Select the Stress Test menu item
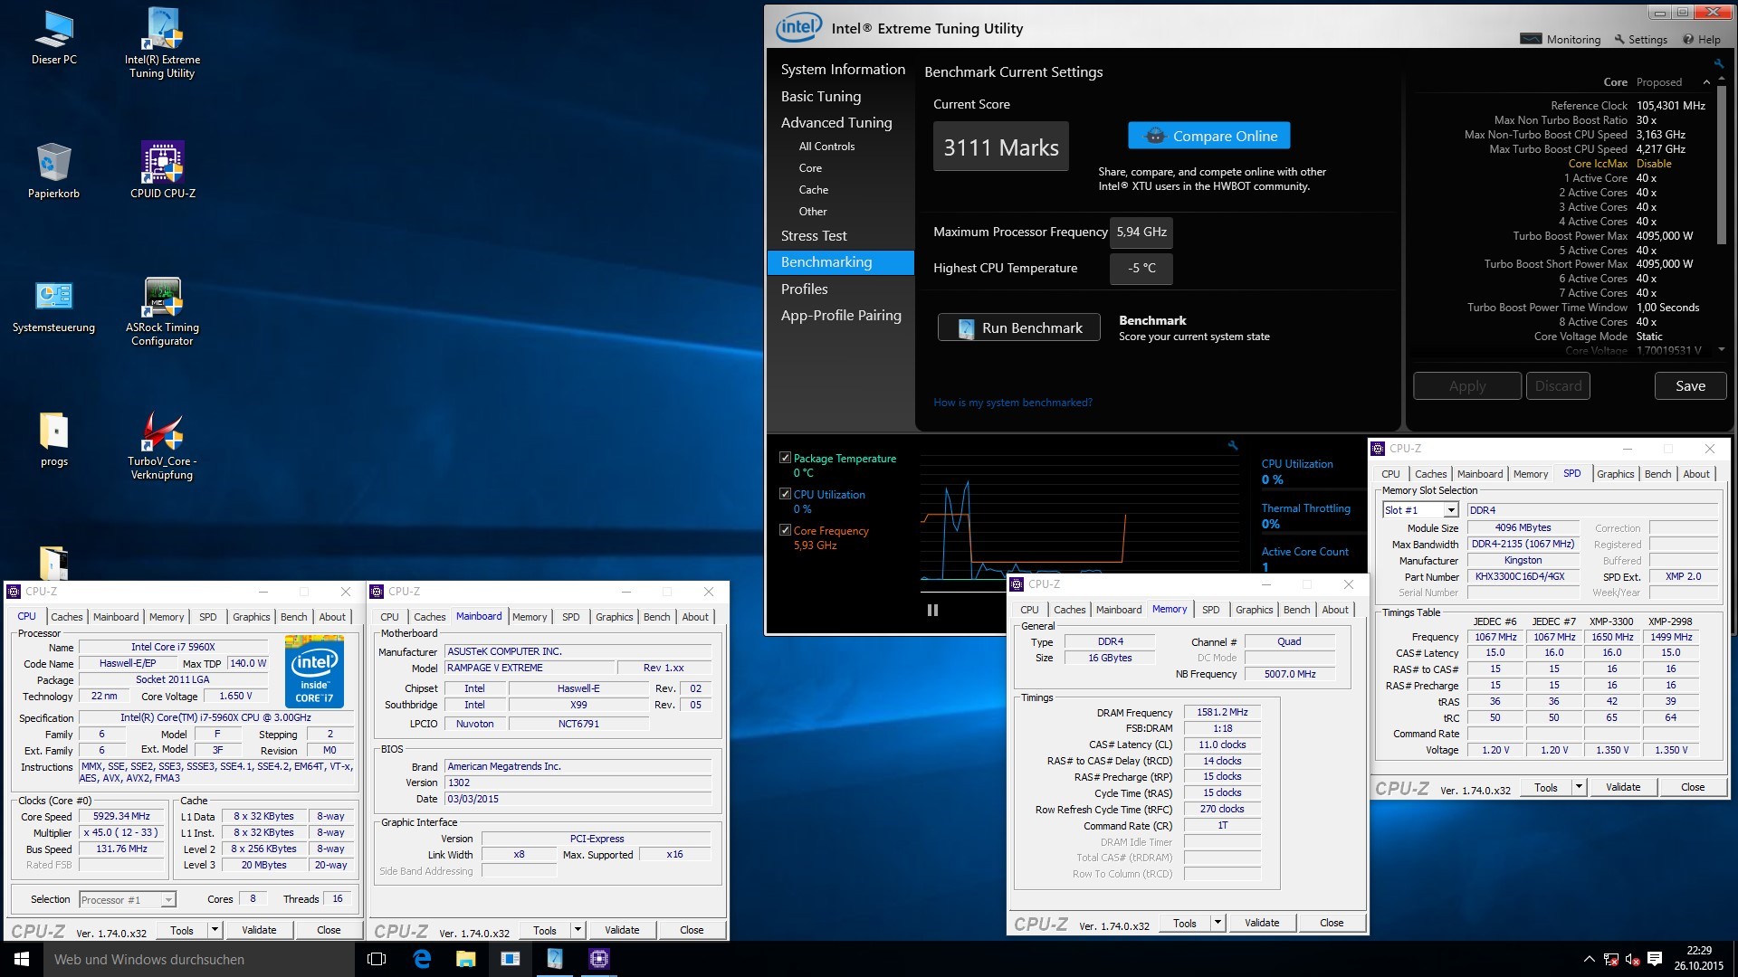This screenshot has width=1738, height=977. point(812,236)
